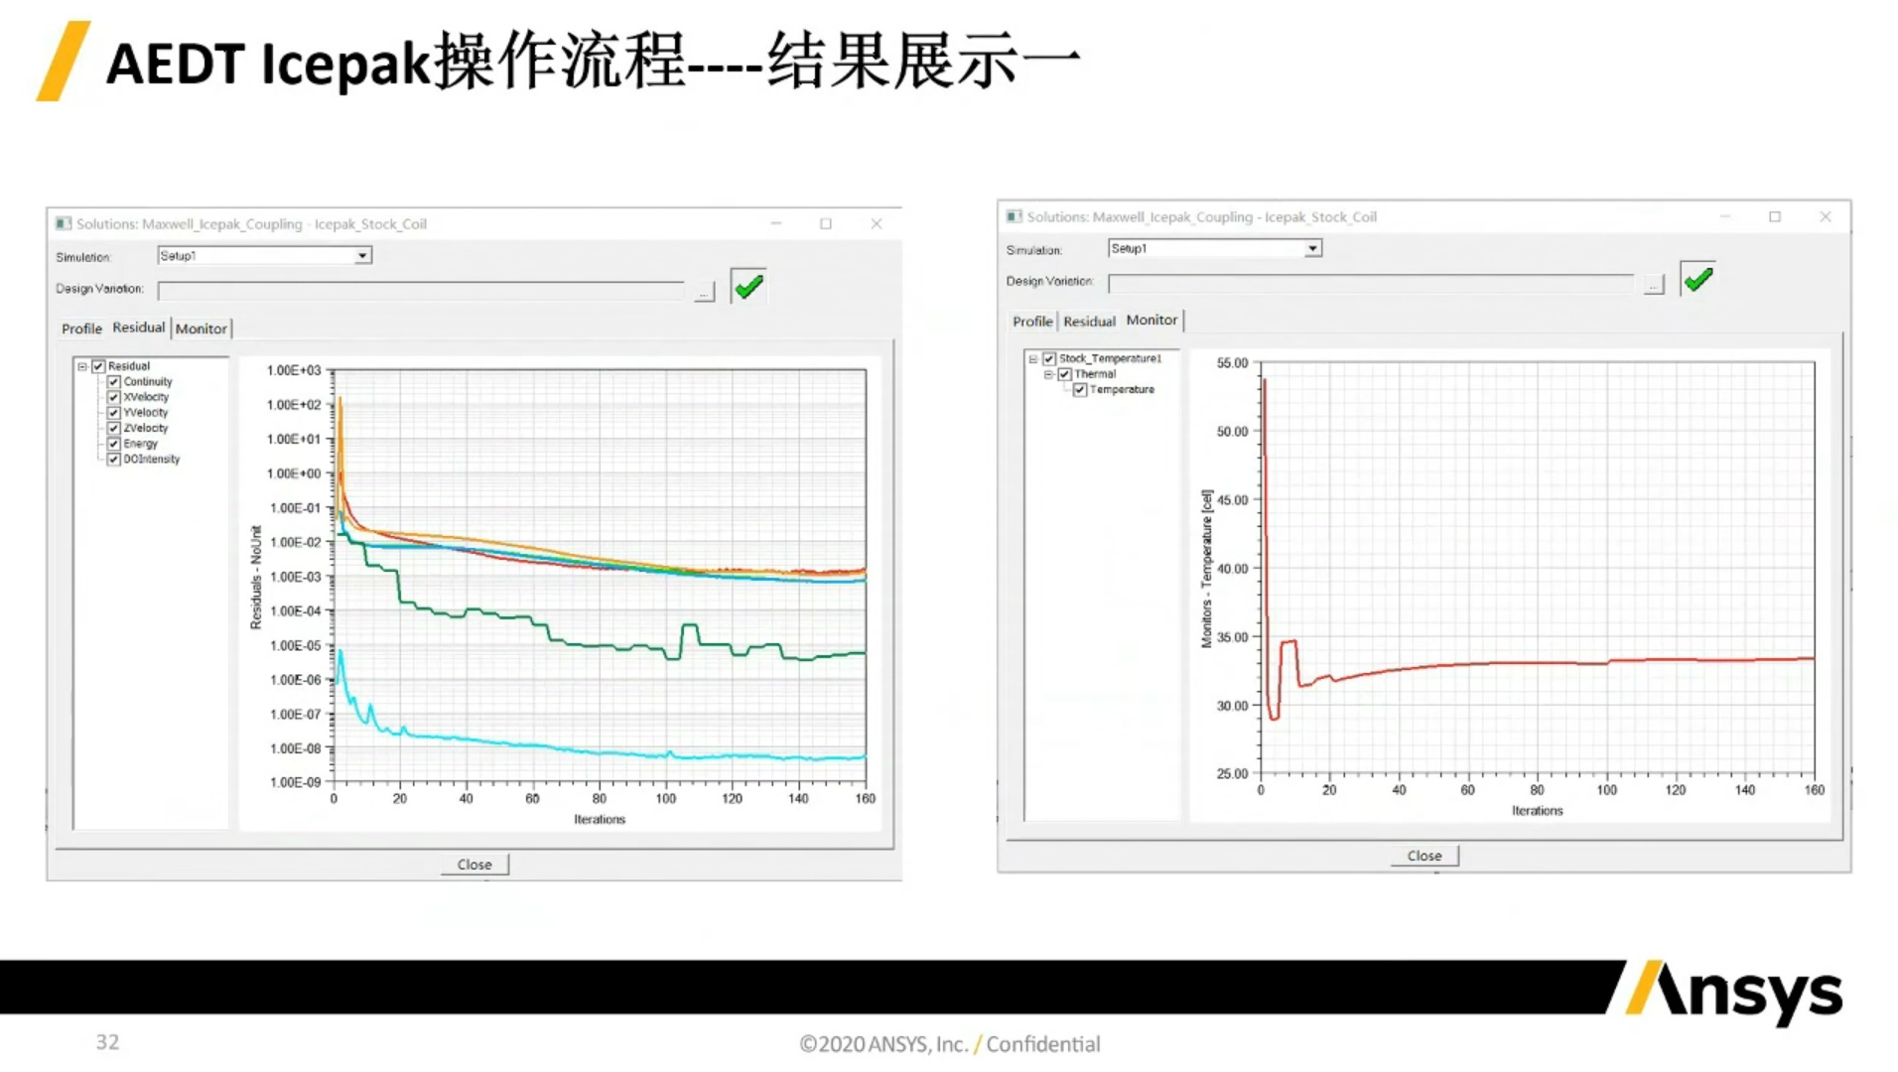This screenshot has height=1072, width=1898.
Task: Close the right Solutions window via X
Action: pos(1825,216)
